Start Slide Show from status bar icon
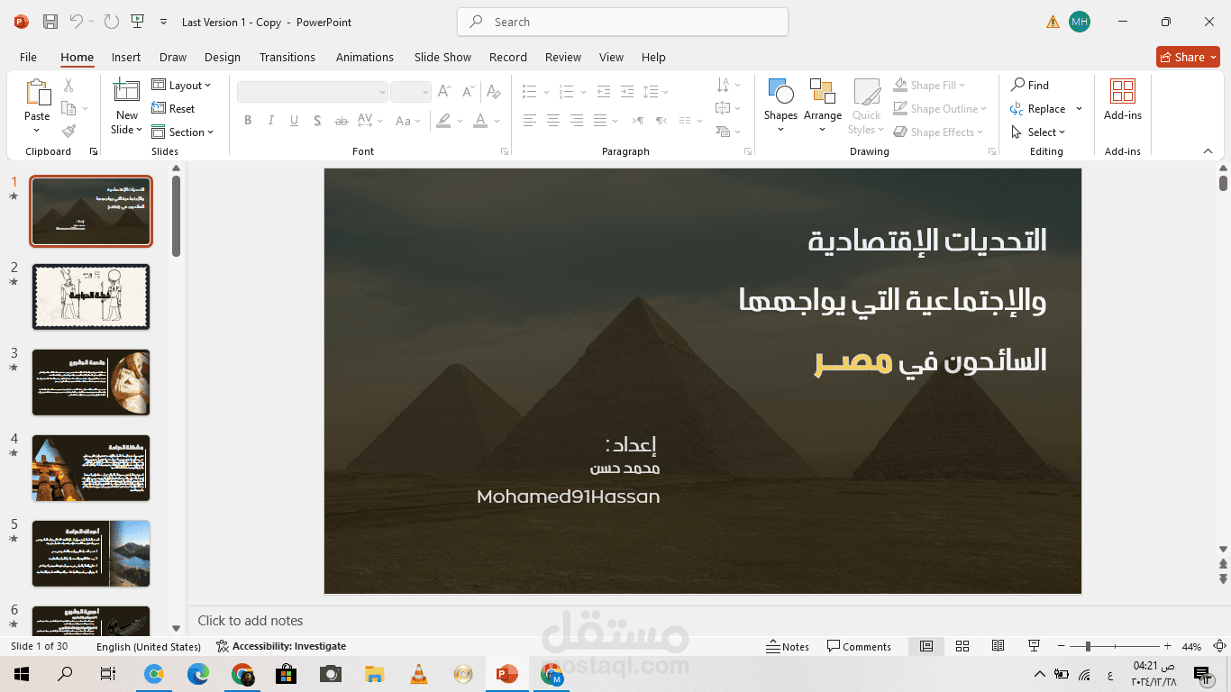This screenshot has height=692, width=1231. tap(1035, 646)
